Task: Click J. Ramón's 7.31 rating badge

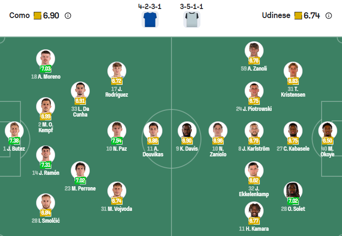Action: pos(46,165)
